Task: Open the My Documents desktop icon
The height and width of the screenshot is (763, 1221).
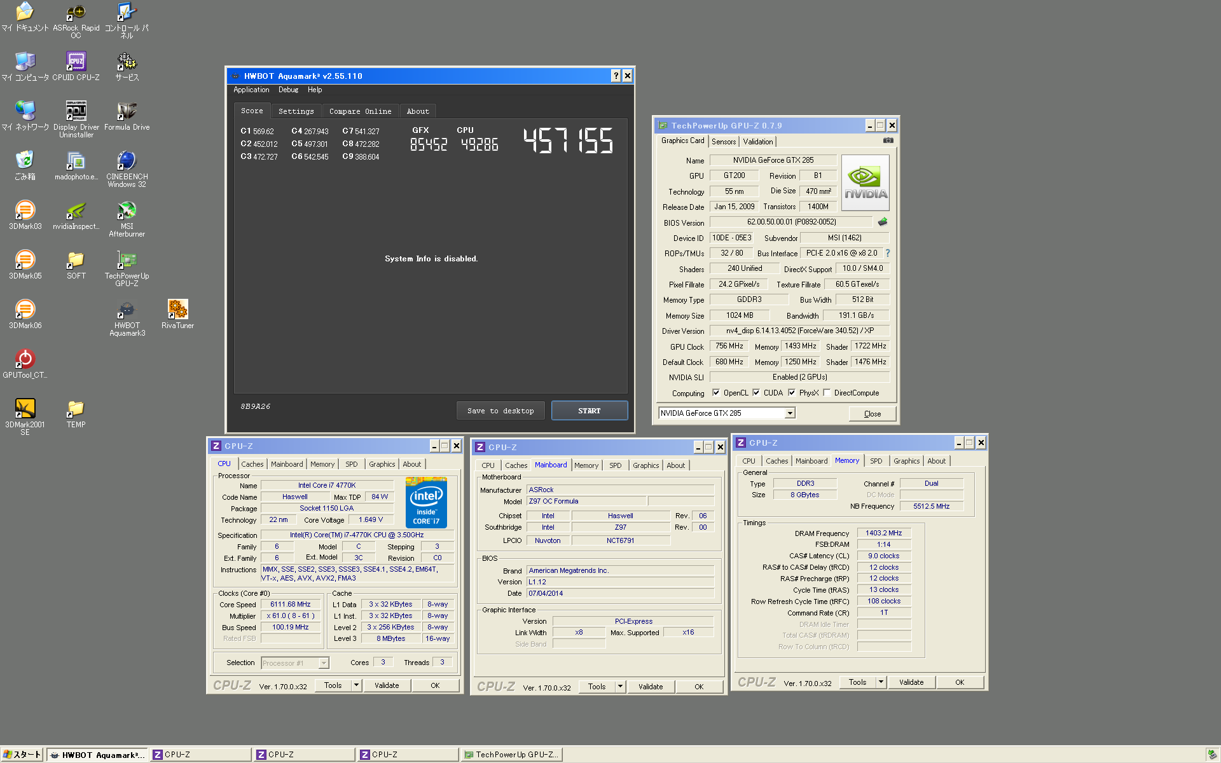Action: tap(25, 17)
